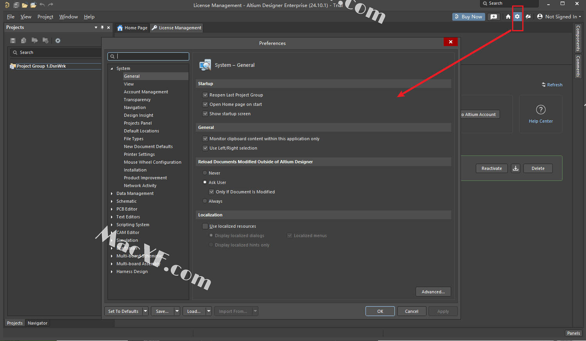Click OK in the Preferences dialog
Viewport: 586px width, 341px height.
pyautogui.click(x=380, y=311)
